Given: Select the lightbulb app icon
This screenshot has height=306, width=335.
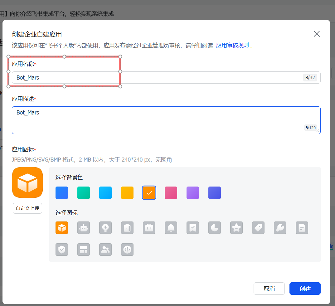Looking at the screenshot, I should 105,228.
